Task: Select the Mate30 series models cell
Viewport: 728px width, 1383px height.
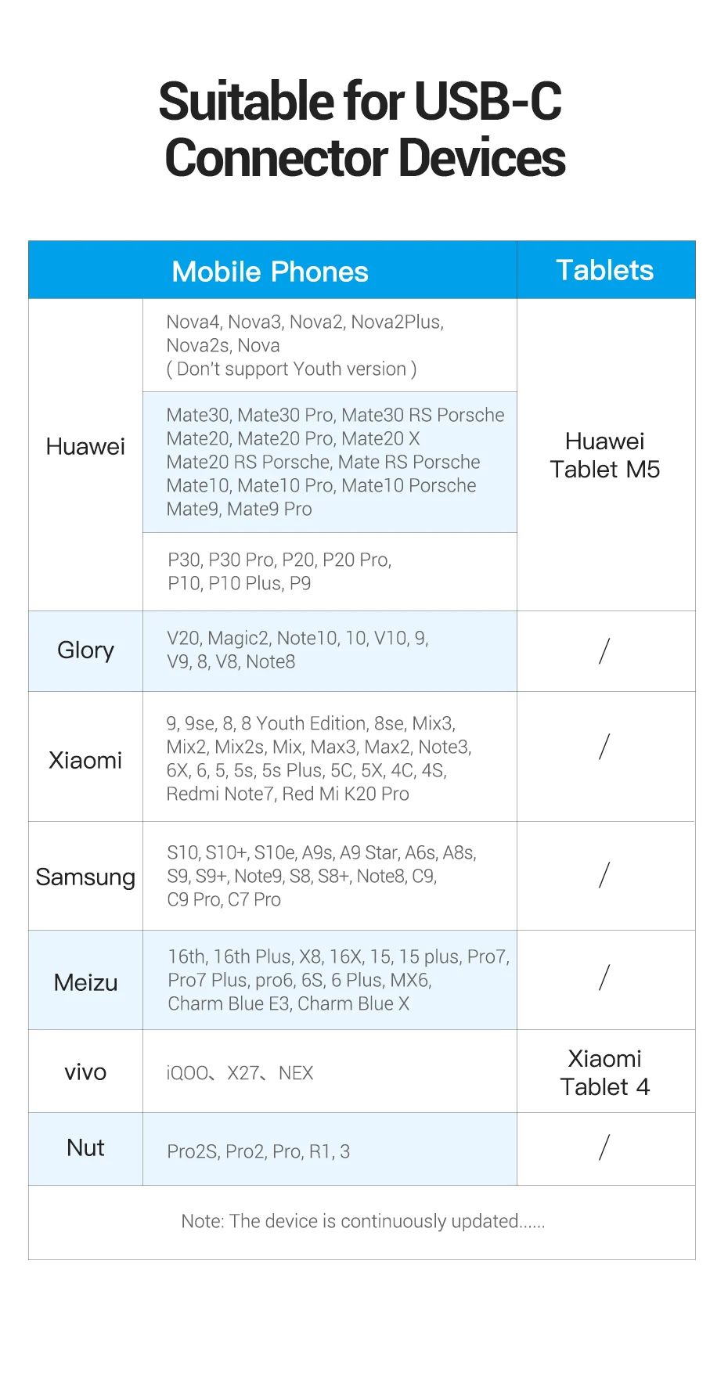Action: click(x=335, y=462)
